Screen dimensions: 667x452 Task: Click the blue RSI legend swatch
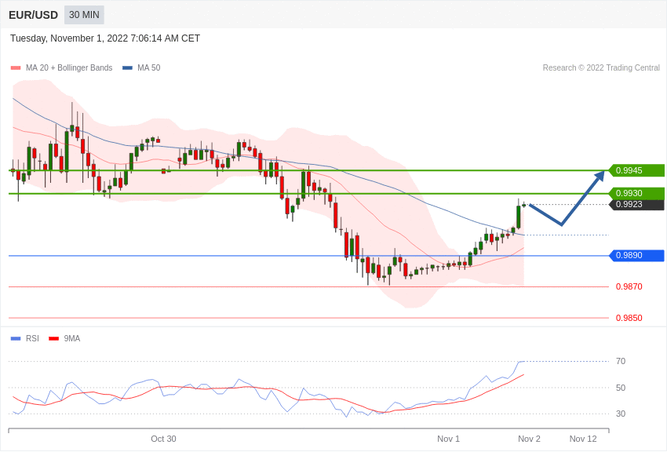click(x=16, y=338)
